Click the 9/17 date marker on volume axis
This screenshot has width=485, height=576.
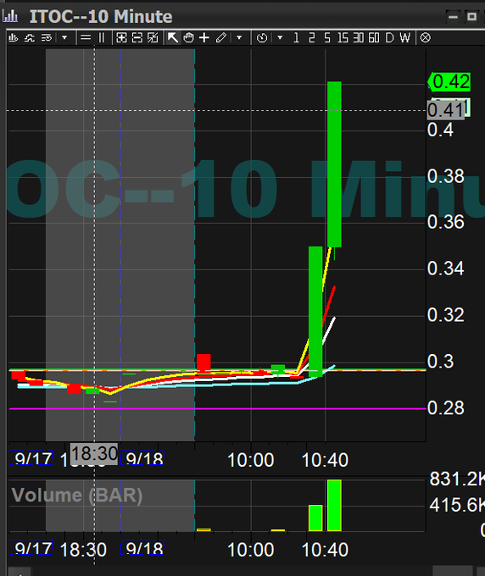click(33, 548)
